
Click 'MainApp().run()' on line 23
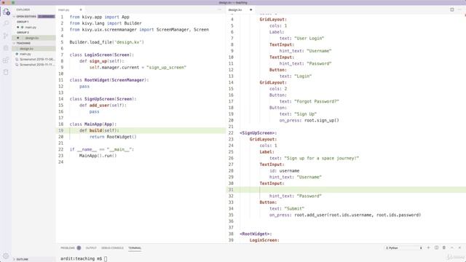point(98,156)
